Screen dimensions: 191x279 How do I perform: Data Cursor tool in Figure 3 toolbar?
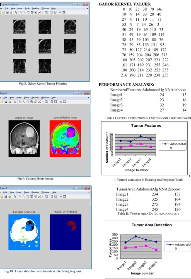coord(36,12)
